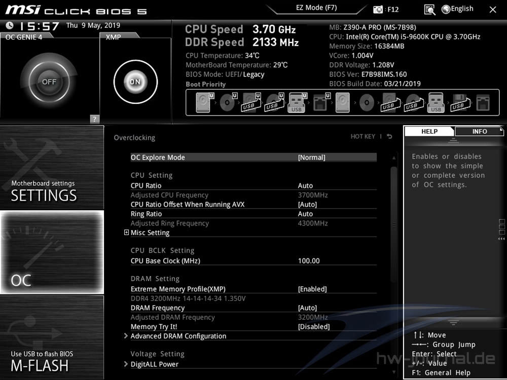Screen dimensions: 507x380
Task: Select the UEFI CD/DVD boot device icon
Action: point(228,102)
